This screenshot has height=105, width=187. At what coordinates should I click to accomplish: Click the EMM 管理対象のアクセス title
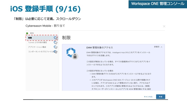click(x=99, y=48)
